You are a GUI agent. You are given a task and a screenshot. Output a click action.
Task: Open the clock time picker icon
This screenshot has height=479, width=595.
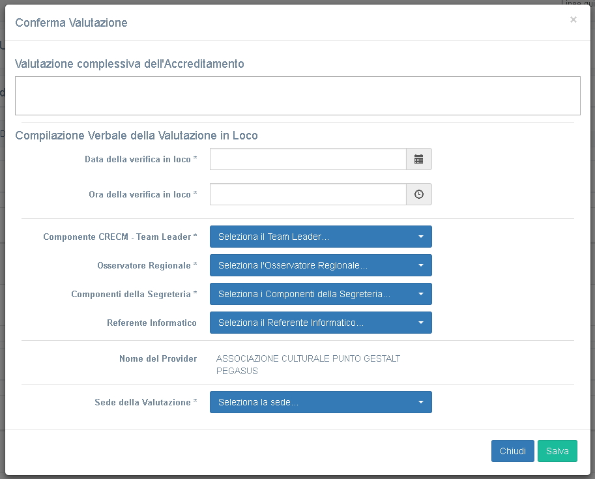(x=419, y=194)
